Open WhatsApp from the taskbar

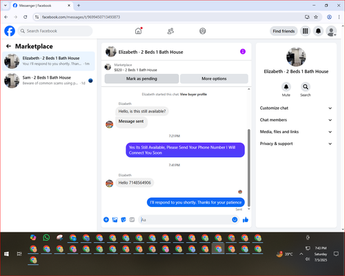[46, 237]
